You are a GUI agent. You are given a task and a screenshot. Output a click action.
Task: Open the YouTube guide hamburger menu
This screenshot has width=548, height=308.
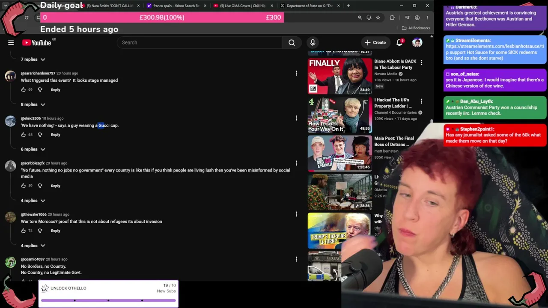point(11,42)
